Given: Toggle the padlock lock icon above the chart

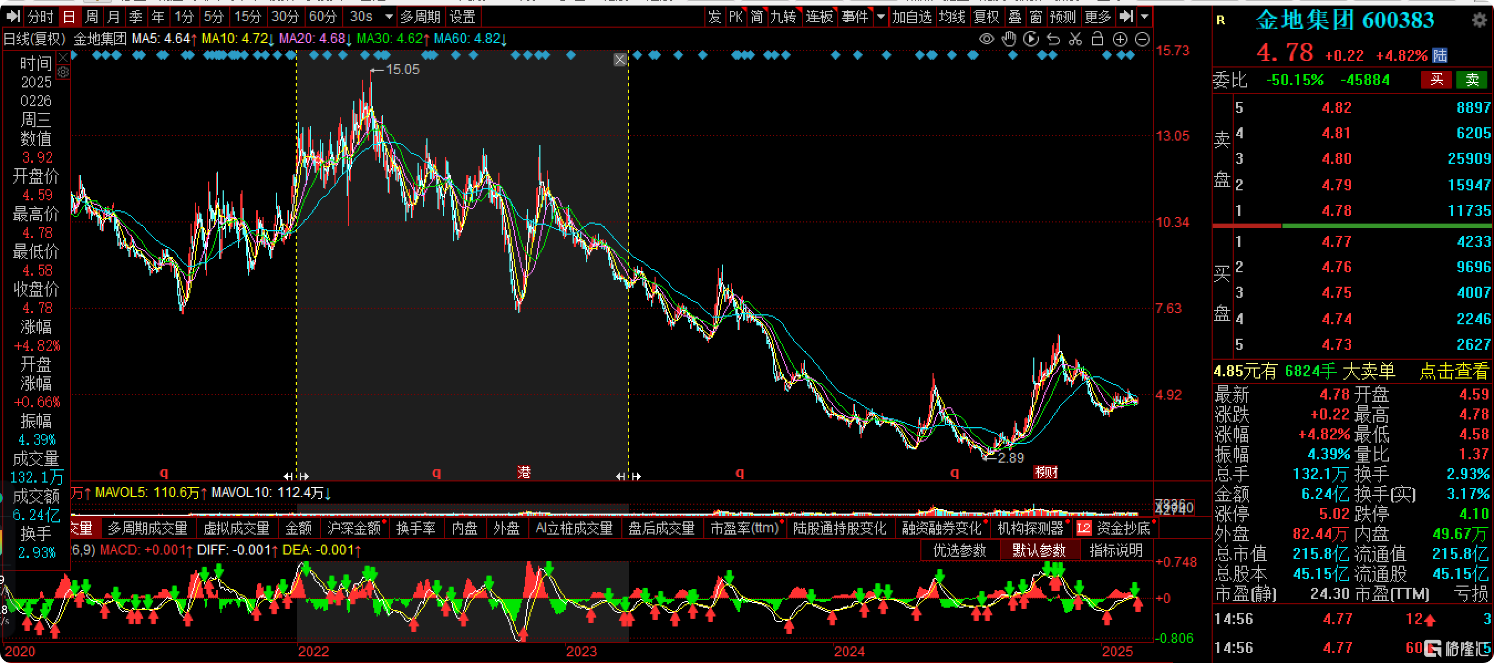Looking at the screenshot, I should 1098,39.
